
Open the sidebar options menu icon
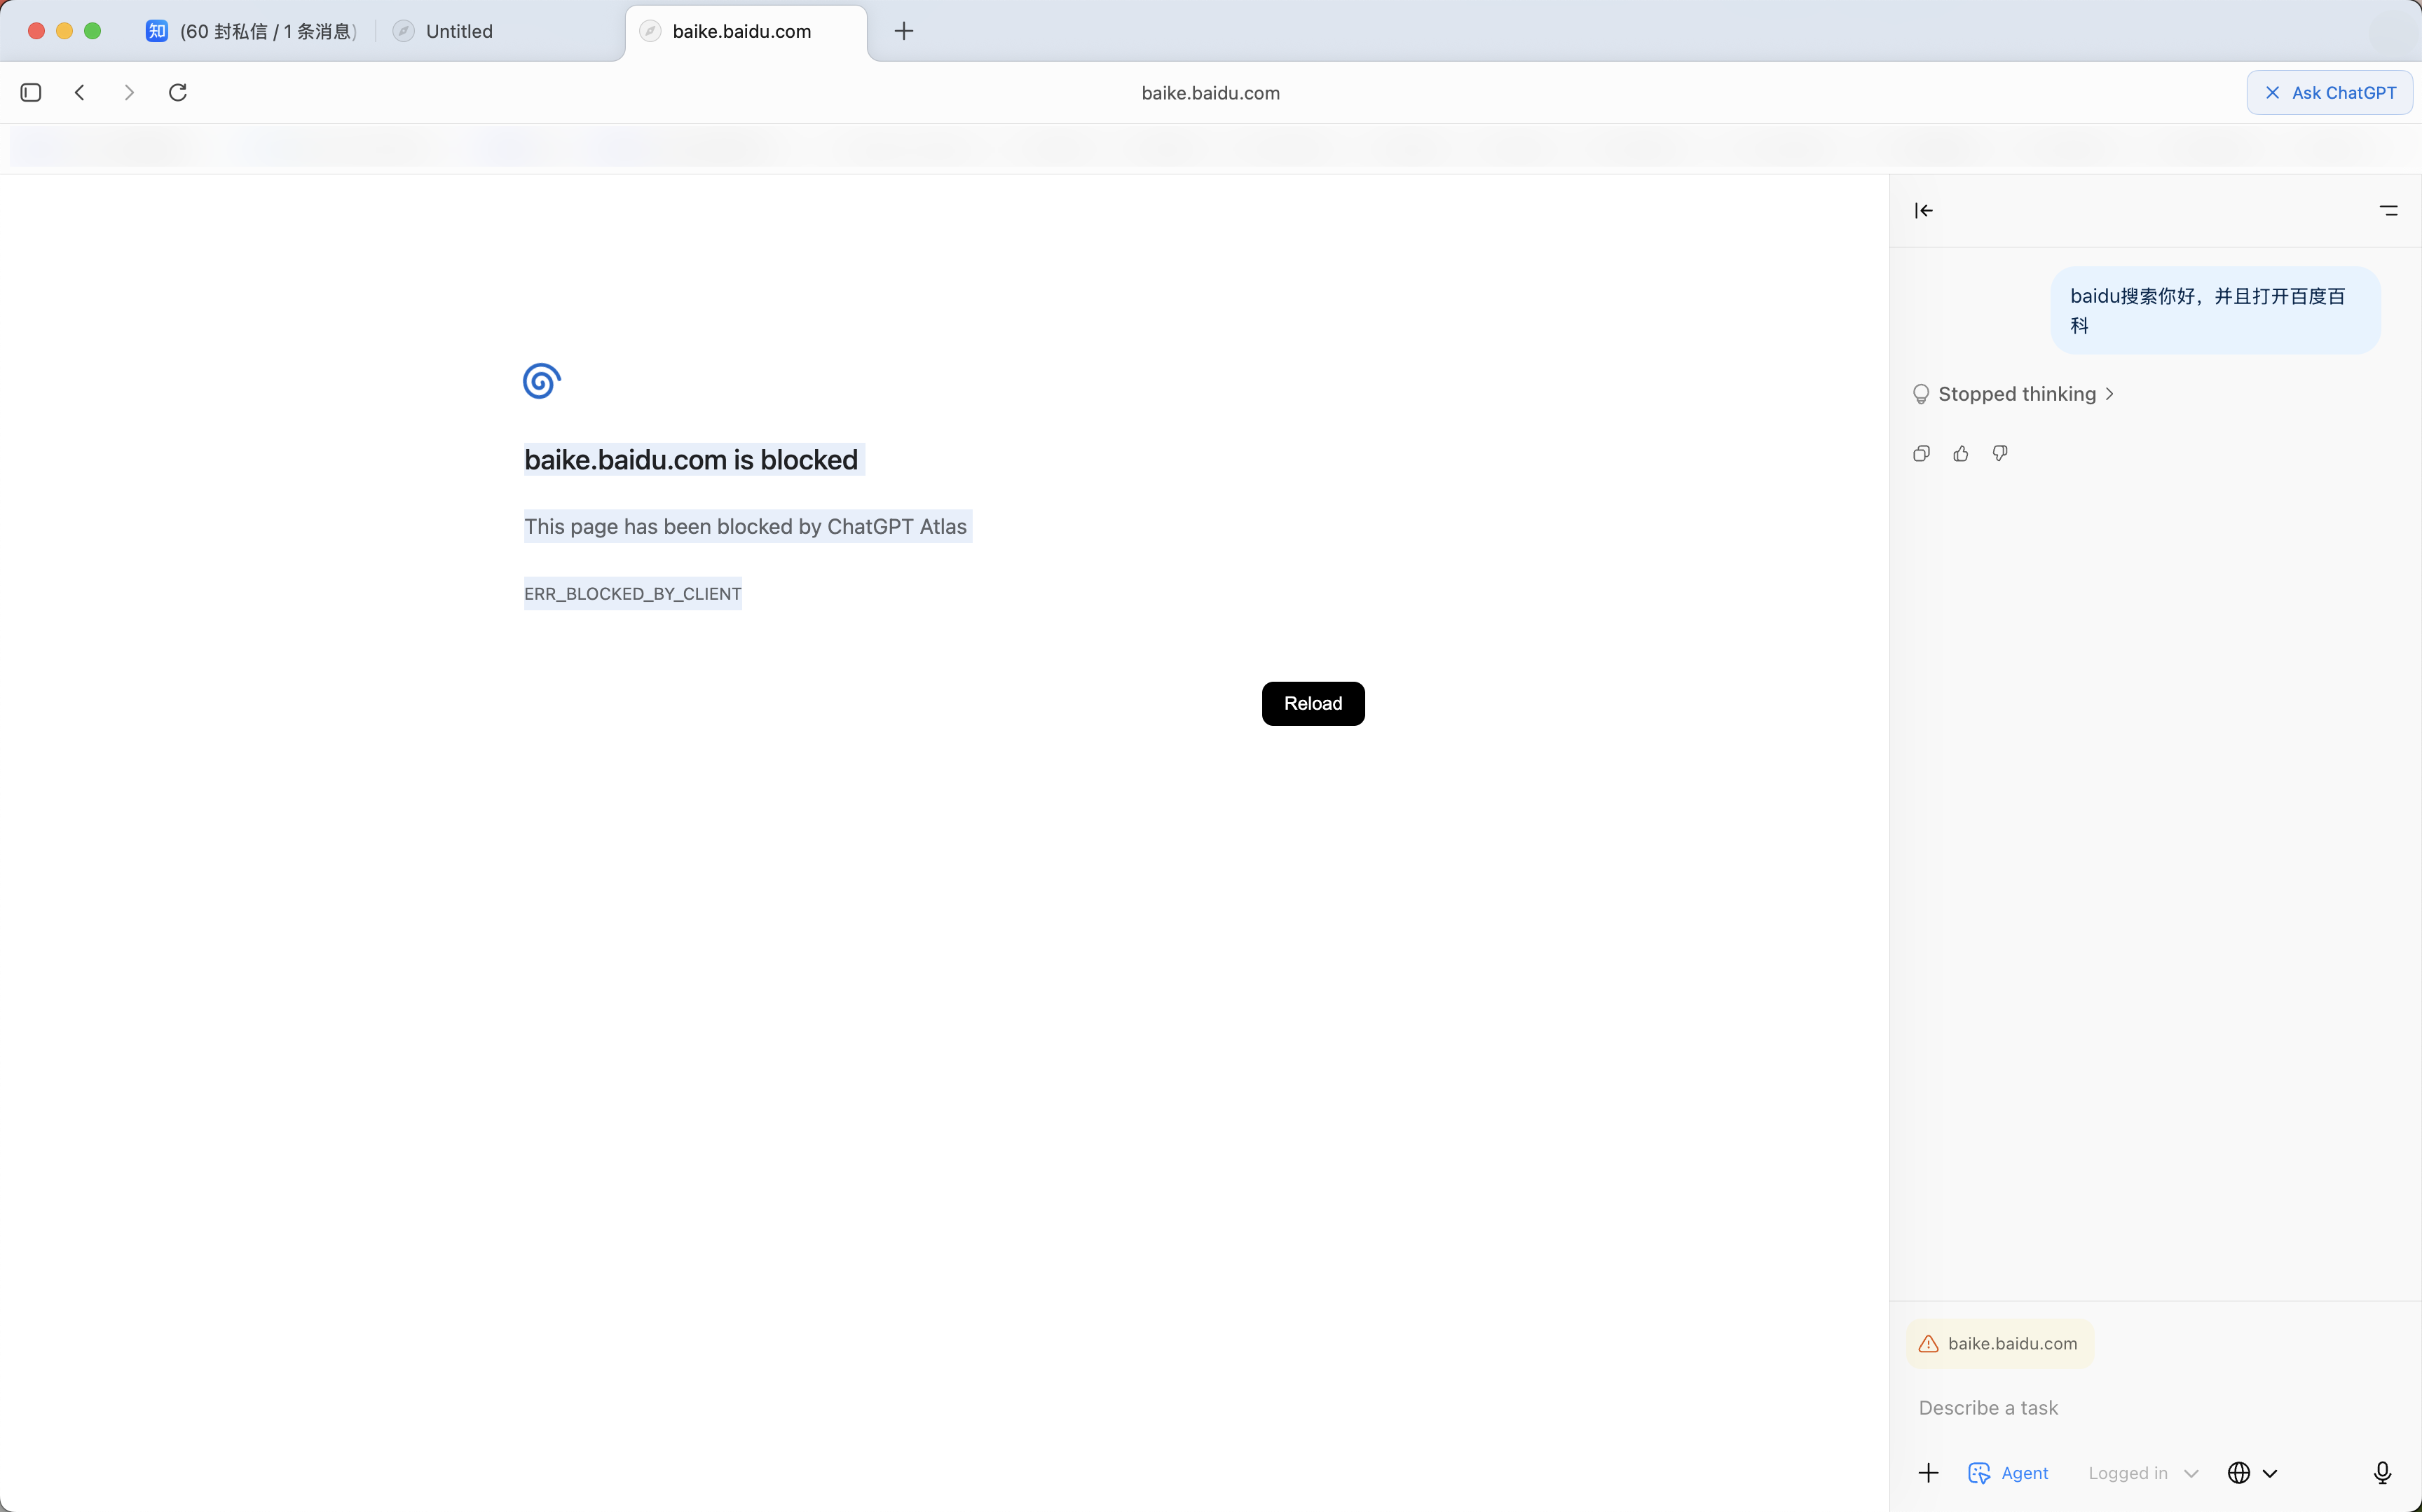(x=2388, y=210)
